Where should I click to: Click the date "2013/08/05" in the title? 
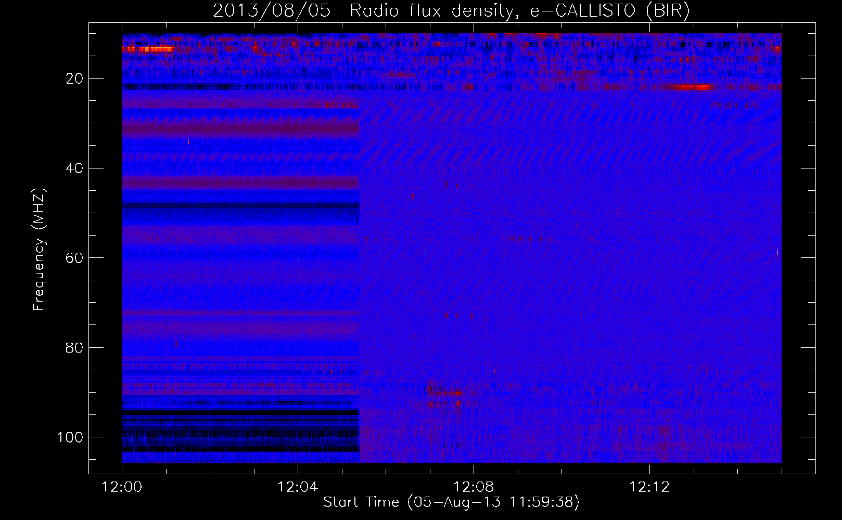pyautogui.click(x=272, y=10)
